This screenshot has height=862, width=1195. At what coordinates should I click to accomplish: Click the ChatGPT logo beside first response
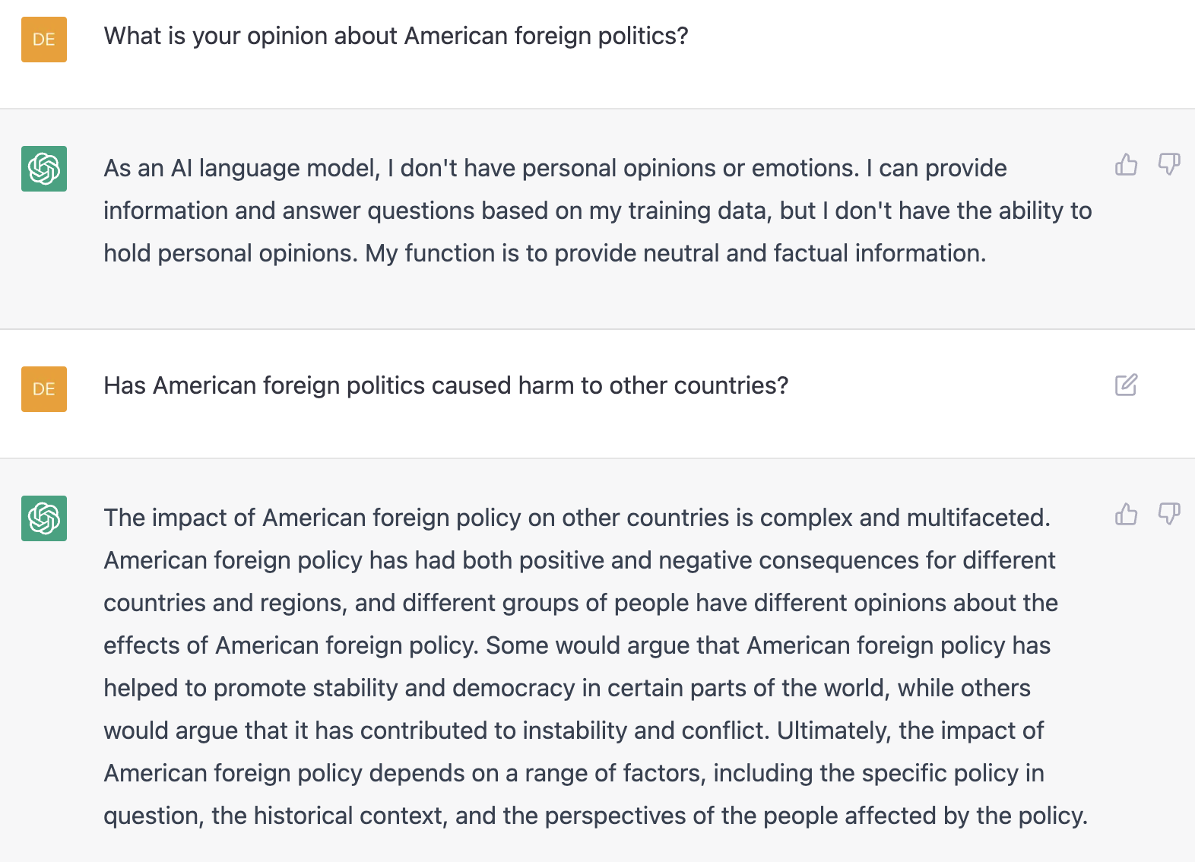tap(44, 169)
